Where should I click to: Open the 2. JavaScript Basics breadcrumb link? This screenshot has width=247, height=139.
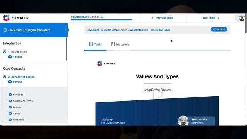coord(137,30)
